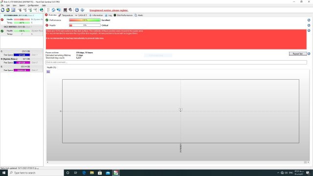313x176 pixels.
Task: Click the blue question mark help toolbar icon
Action: click(77, 10)
